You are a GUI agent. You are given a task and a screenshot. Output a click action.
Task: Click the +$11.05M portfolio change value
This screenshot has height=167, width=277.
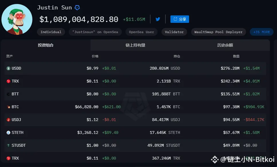[134, 19]
